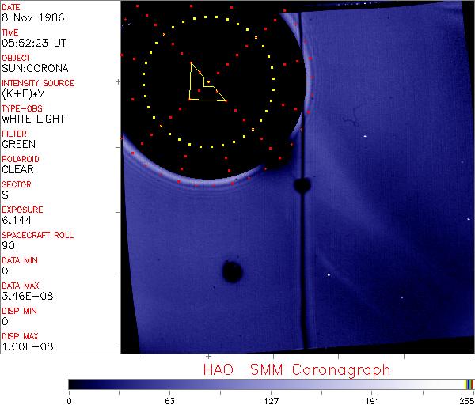Click the HAO SMM Coronagraph title

point(296,370)
